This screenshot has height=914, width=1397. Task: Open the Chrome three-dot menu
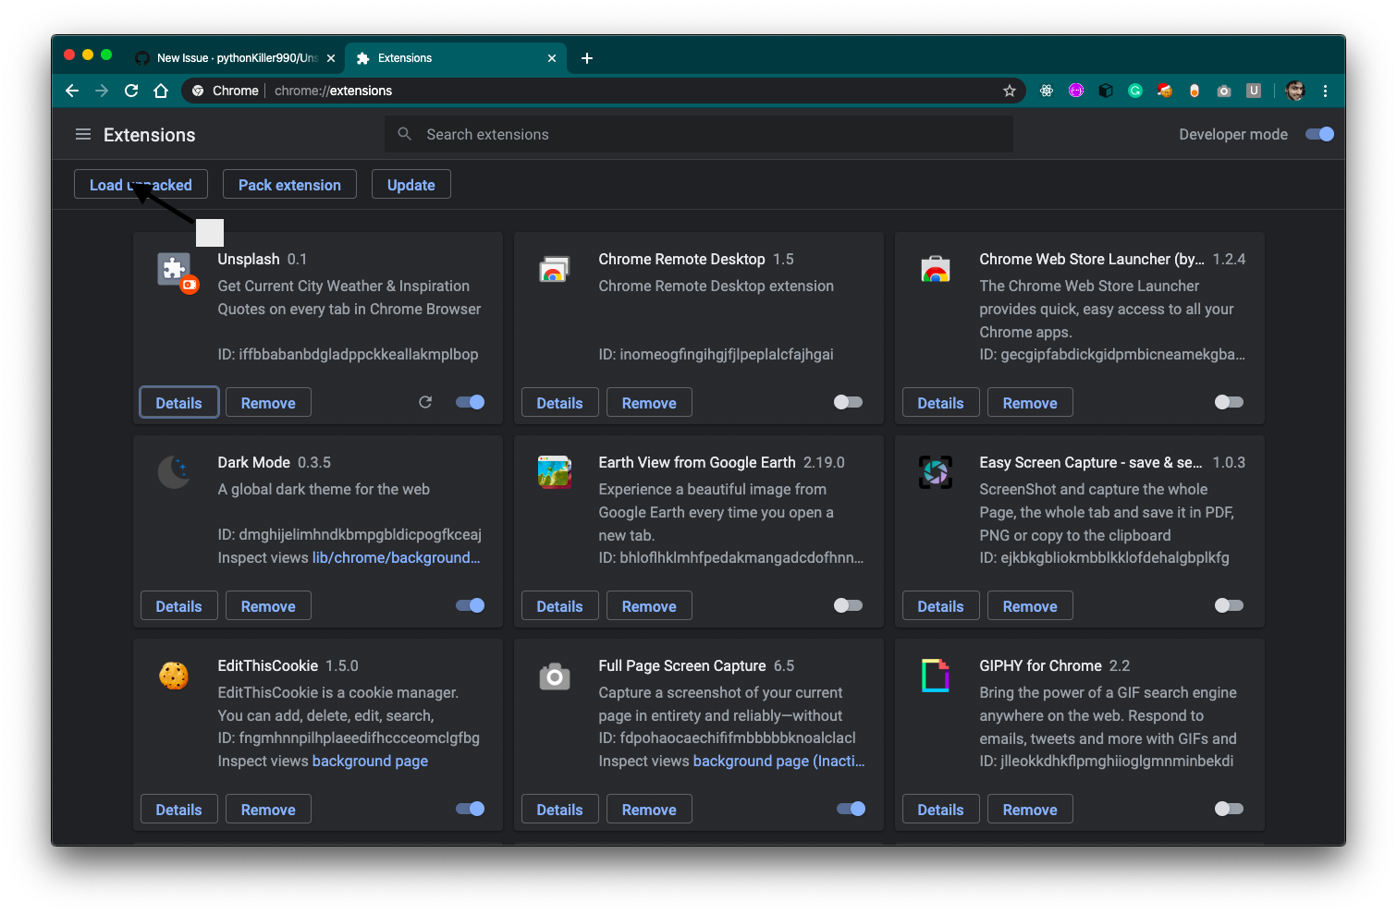tap(1325, 91)
